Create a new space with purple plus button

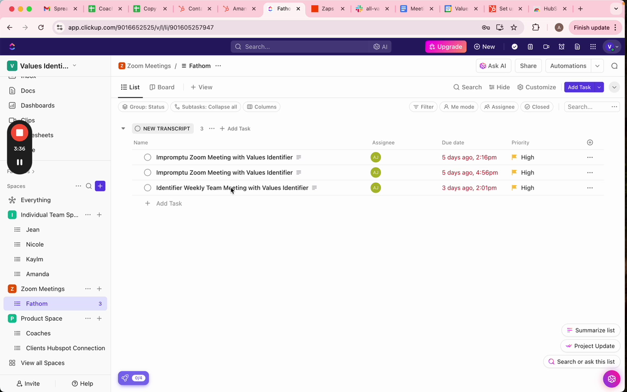(100, 186)
